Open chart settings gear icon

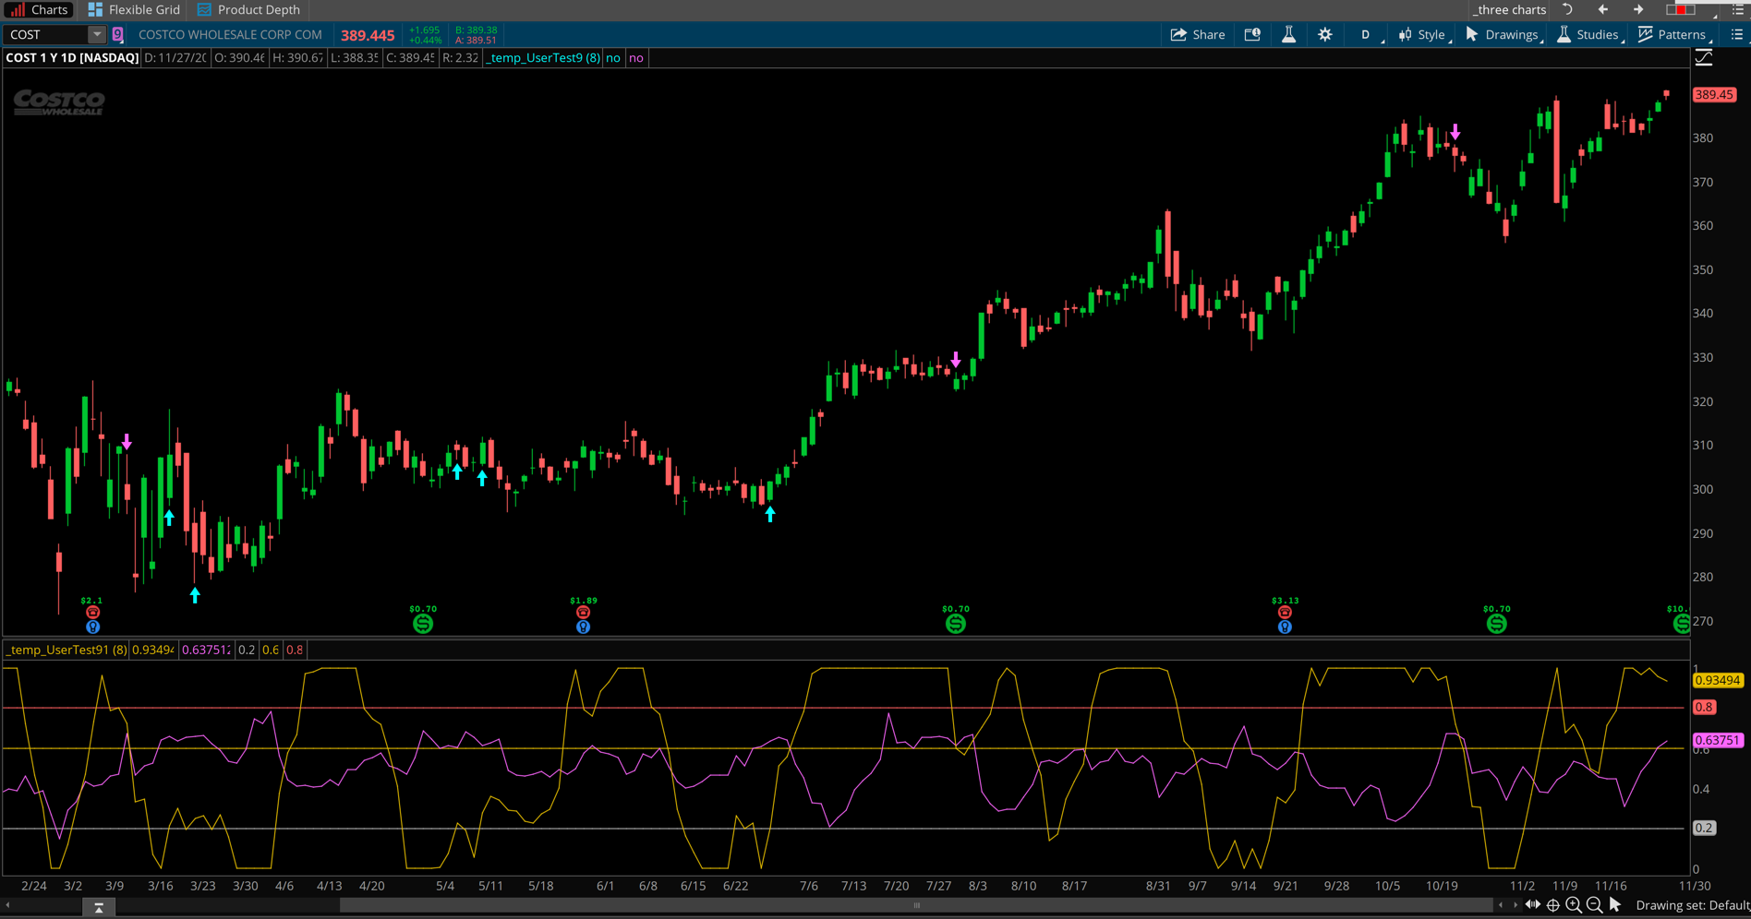[x=1325, y=34]
